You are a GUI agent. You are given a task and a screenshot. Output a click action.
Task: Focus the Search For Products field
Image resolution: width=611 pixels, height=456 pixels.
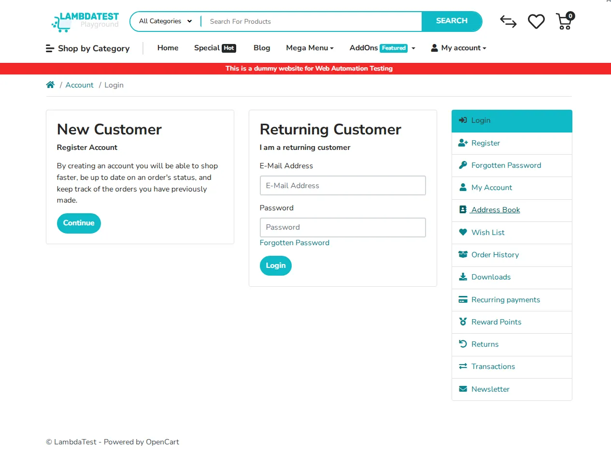click(x=312, y=21)
